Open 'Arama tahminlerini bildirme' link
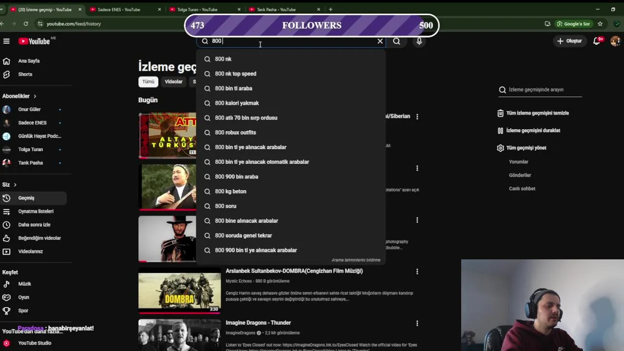This screenshot has width=624, height=351. pos(356,260)
